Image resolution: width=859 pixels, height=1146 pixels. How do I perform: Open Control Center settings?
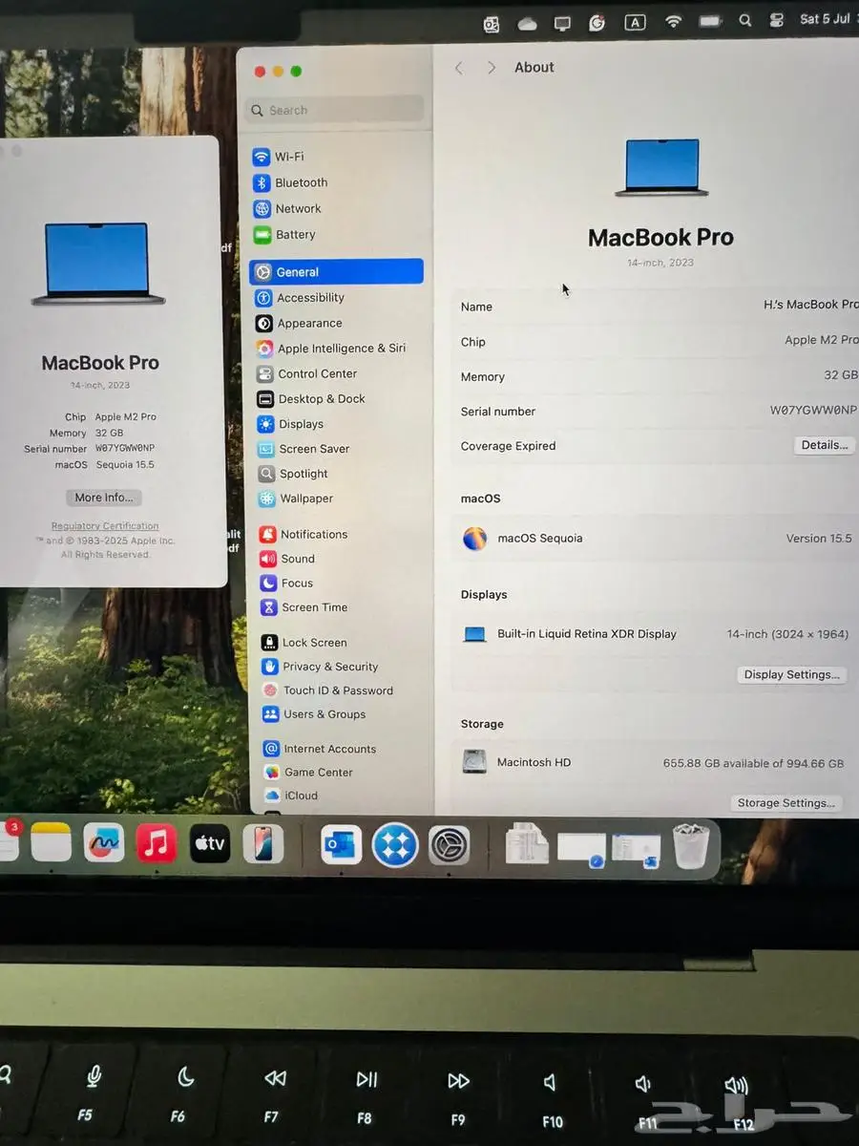306,373
